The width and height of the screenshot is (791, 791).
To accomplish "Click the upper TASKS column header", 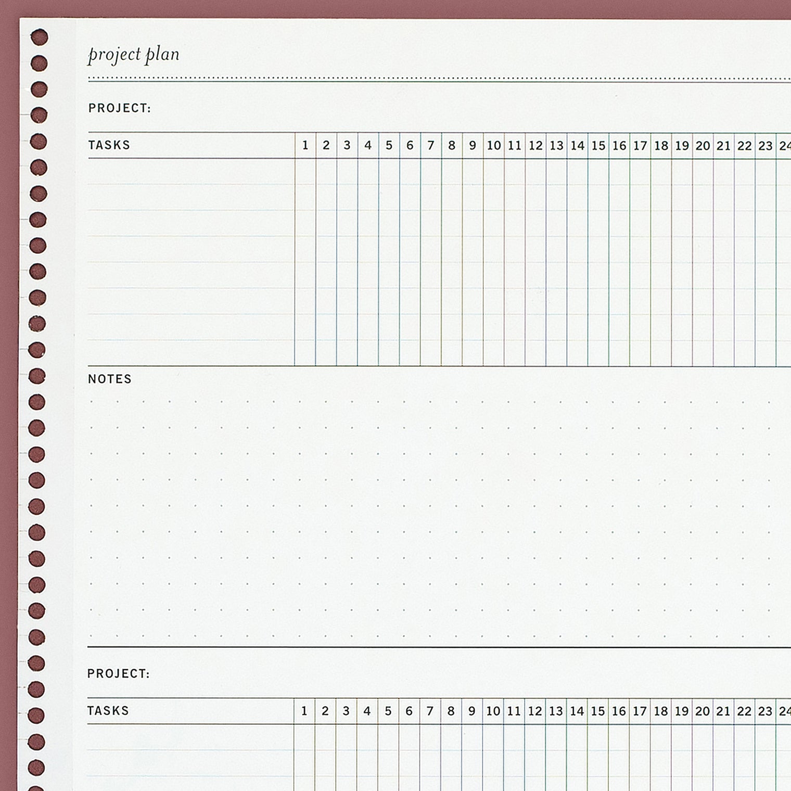I will pyautogui.click(x=109, y=145).
